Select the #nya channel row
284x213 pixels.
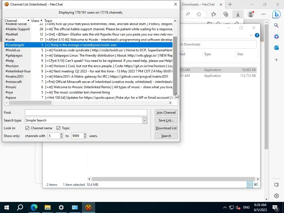click(x=88, y=92)
